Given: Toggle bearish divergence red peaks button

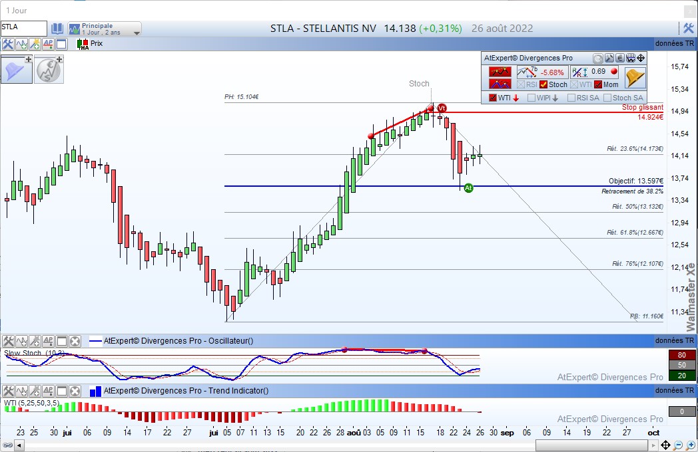Looking at the screenshot, I should click(500, 72).
